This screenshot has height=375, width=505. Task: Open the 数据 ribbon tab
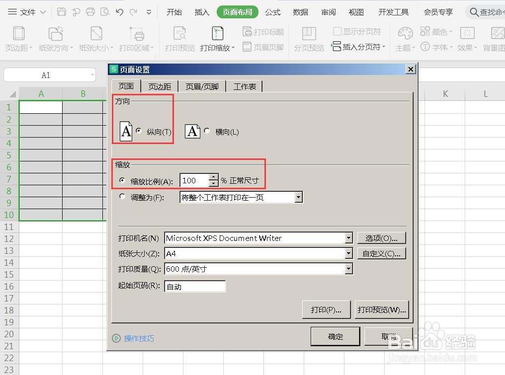tap(301, 12)
